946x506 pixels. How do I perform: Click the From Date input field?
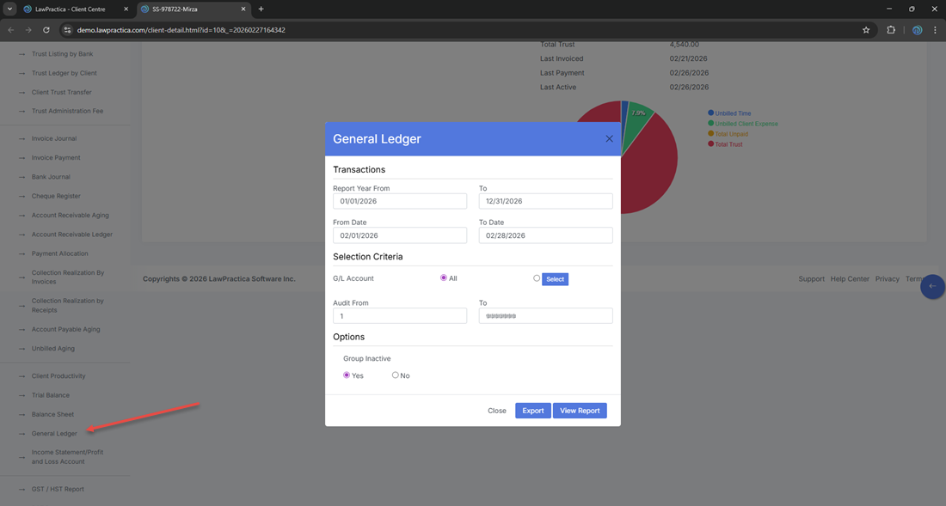point(400,235)
